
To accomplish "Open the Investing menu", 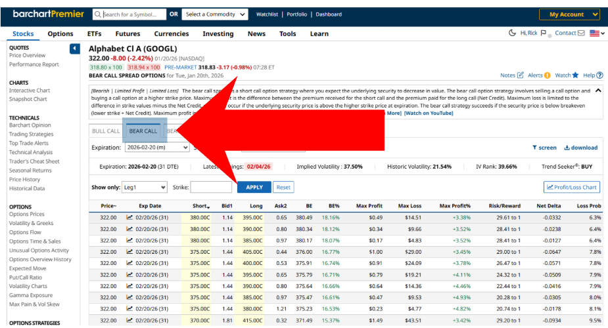I will tap(218, 33).
